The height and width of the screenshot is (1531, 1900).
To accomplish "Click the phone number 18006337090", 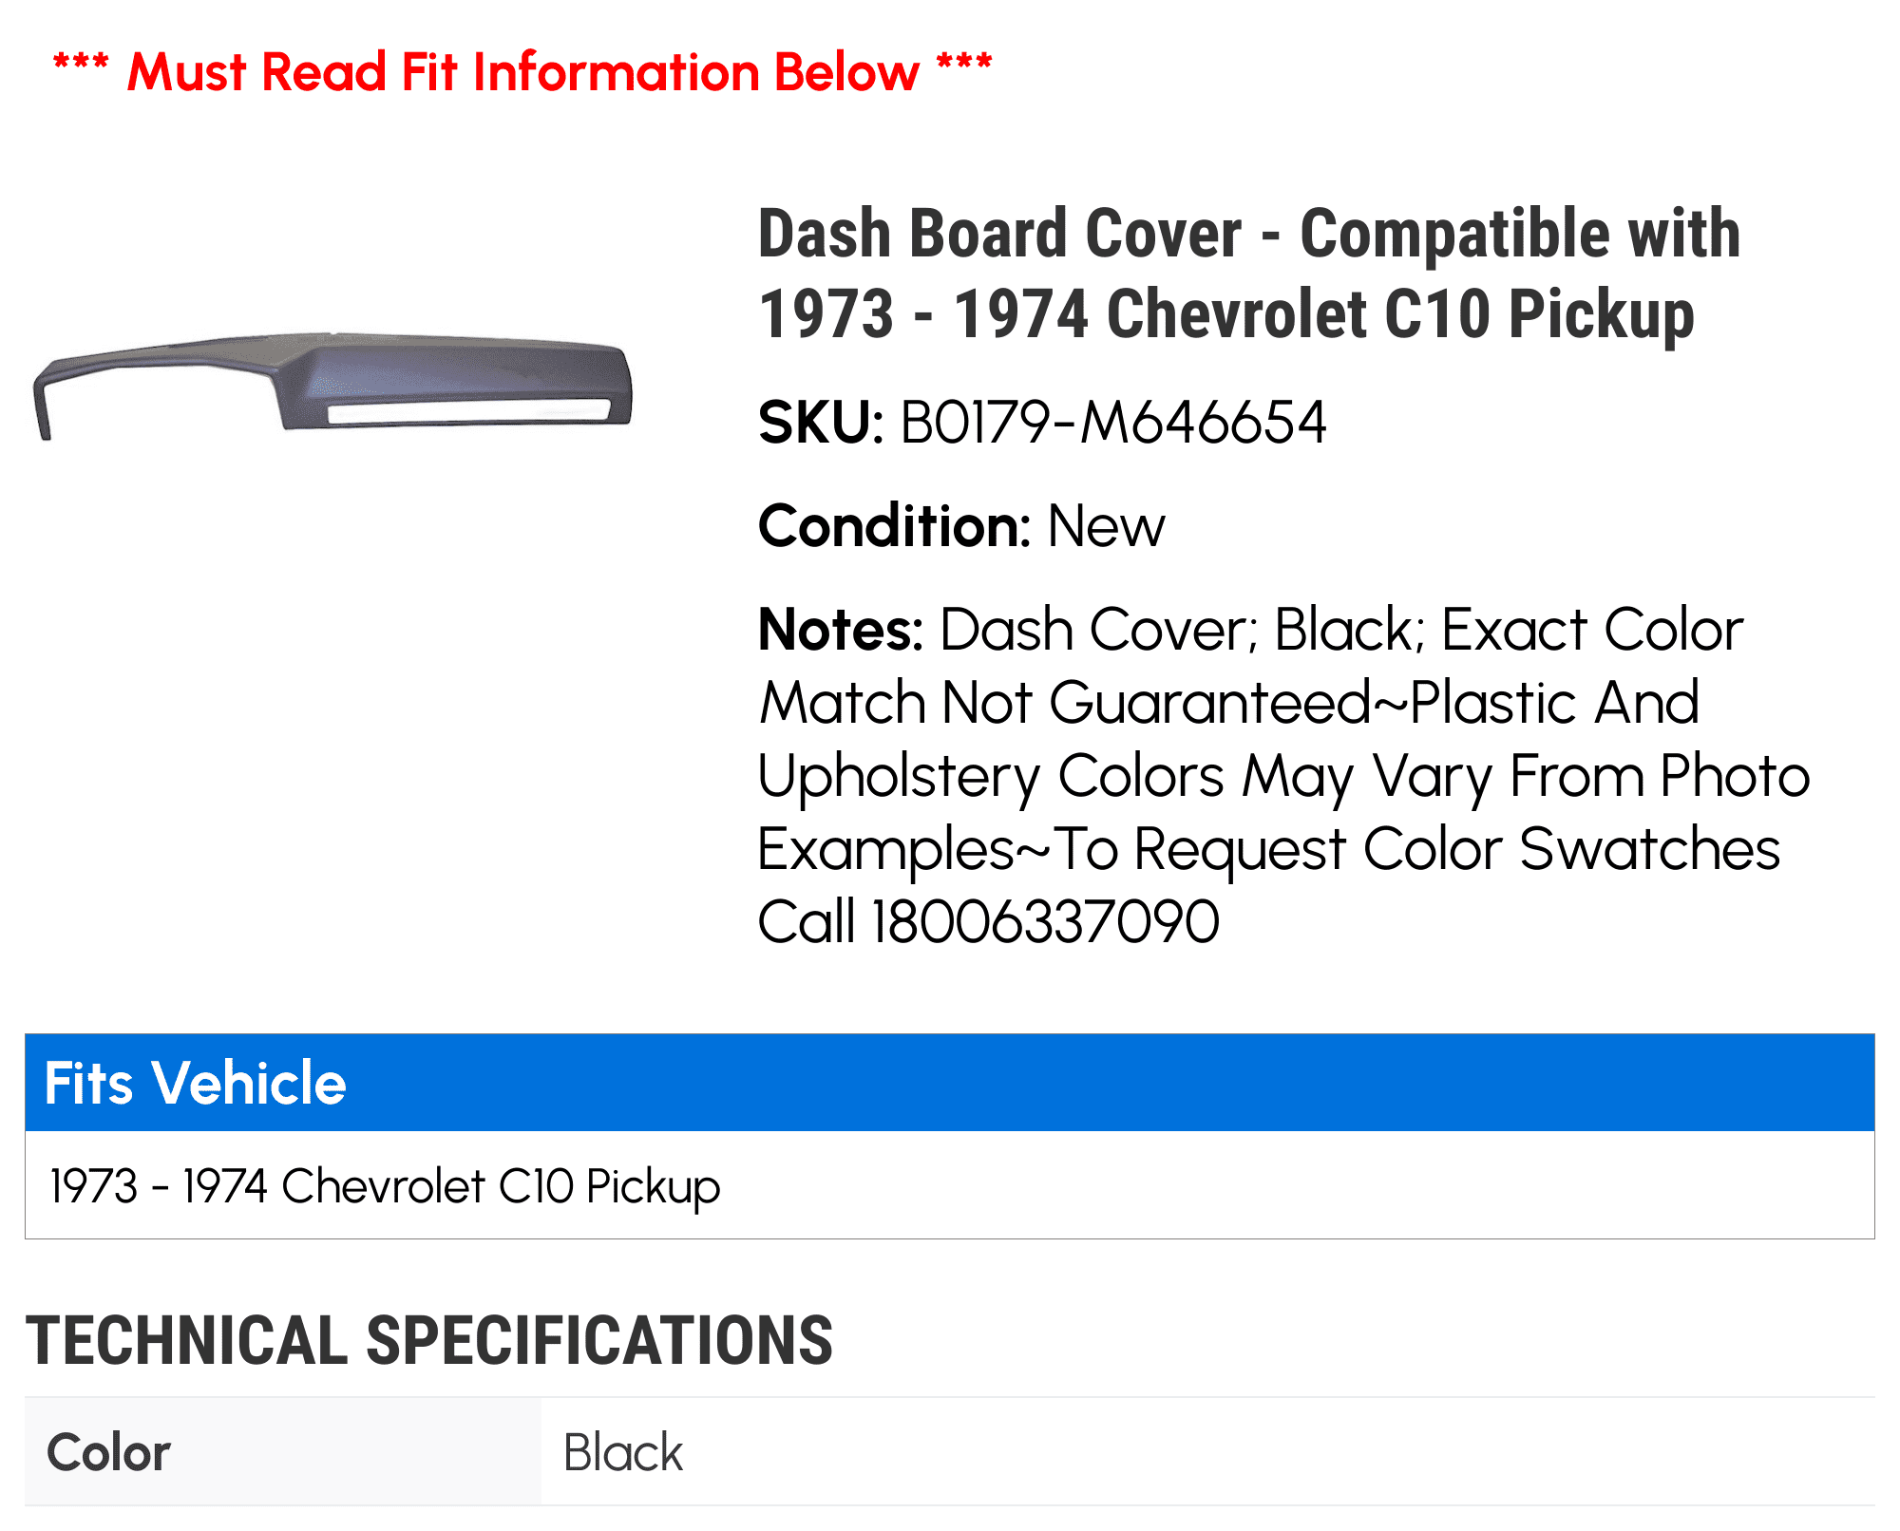I will [1045, 921].
